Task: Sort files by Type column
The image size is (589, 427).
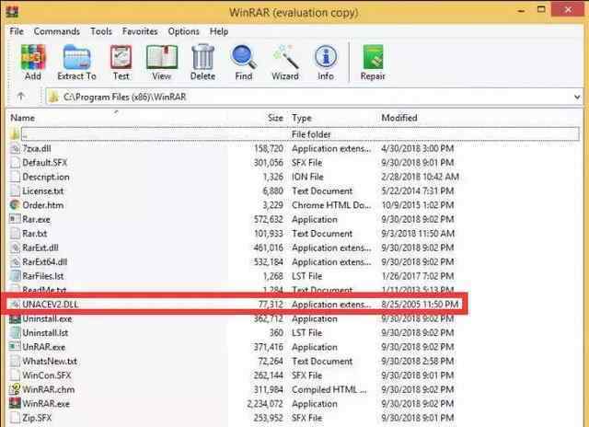Action: [302, 118]
